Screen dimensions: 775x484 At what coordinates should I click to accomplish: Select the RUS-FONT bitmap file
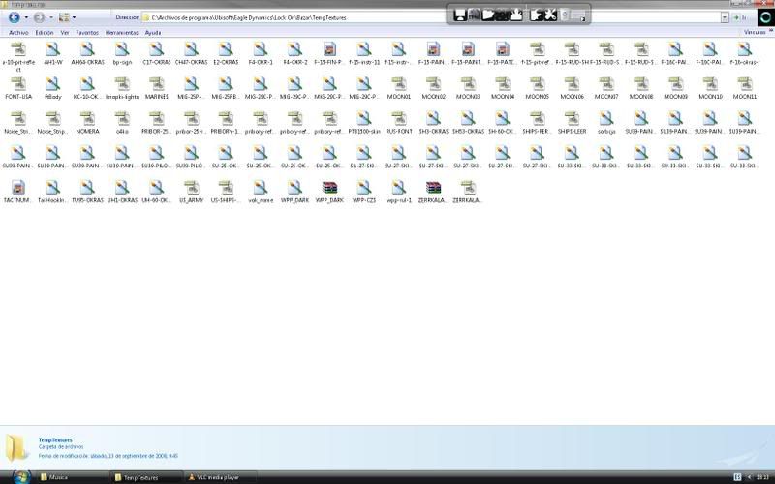tap(399, 123)
